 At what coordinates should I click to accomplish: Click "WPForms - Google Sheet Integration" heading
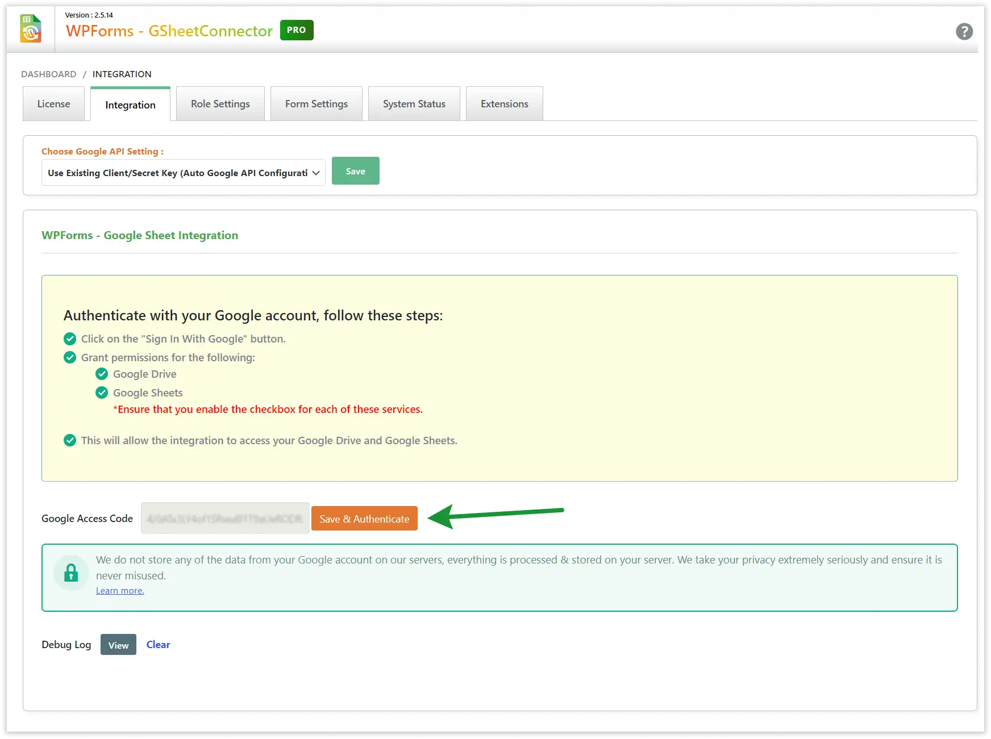point(140,235)
